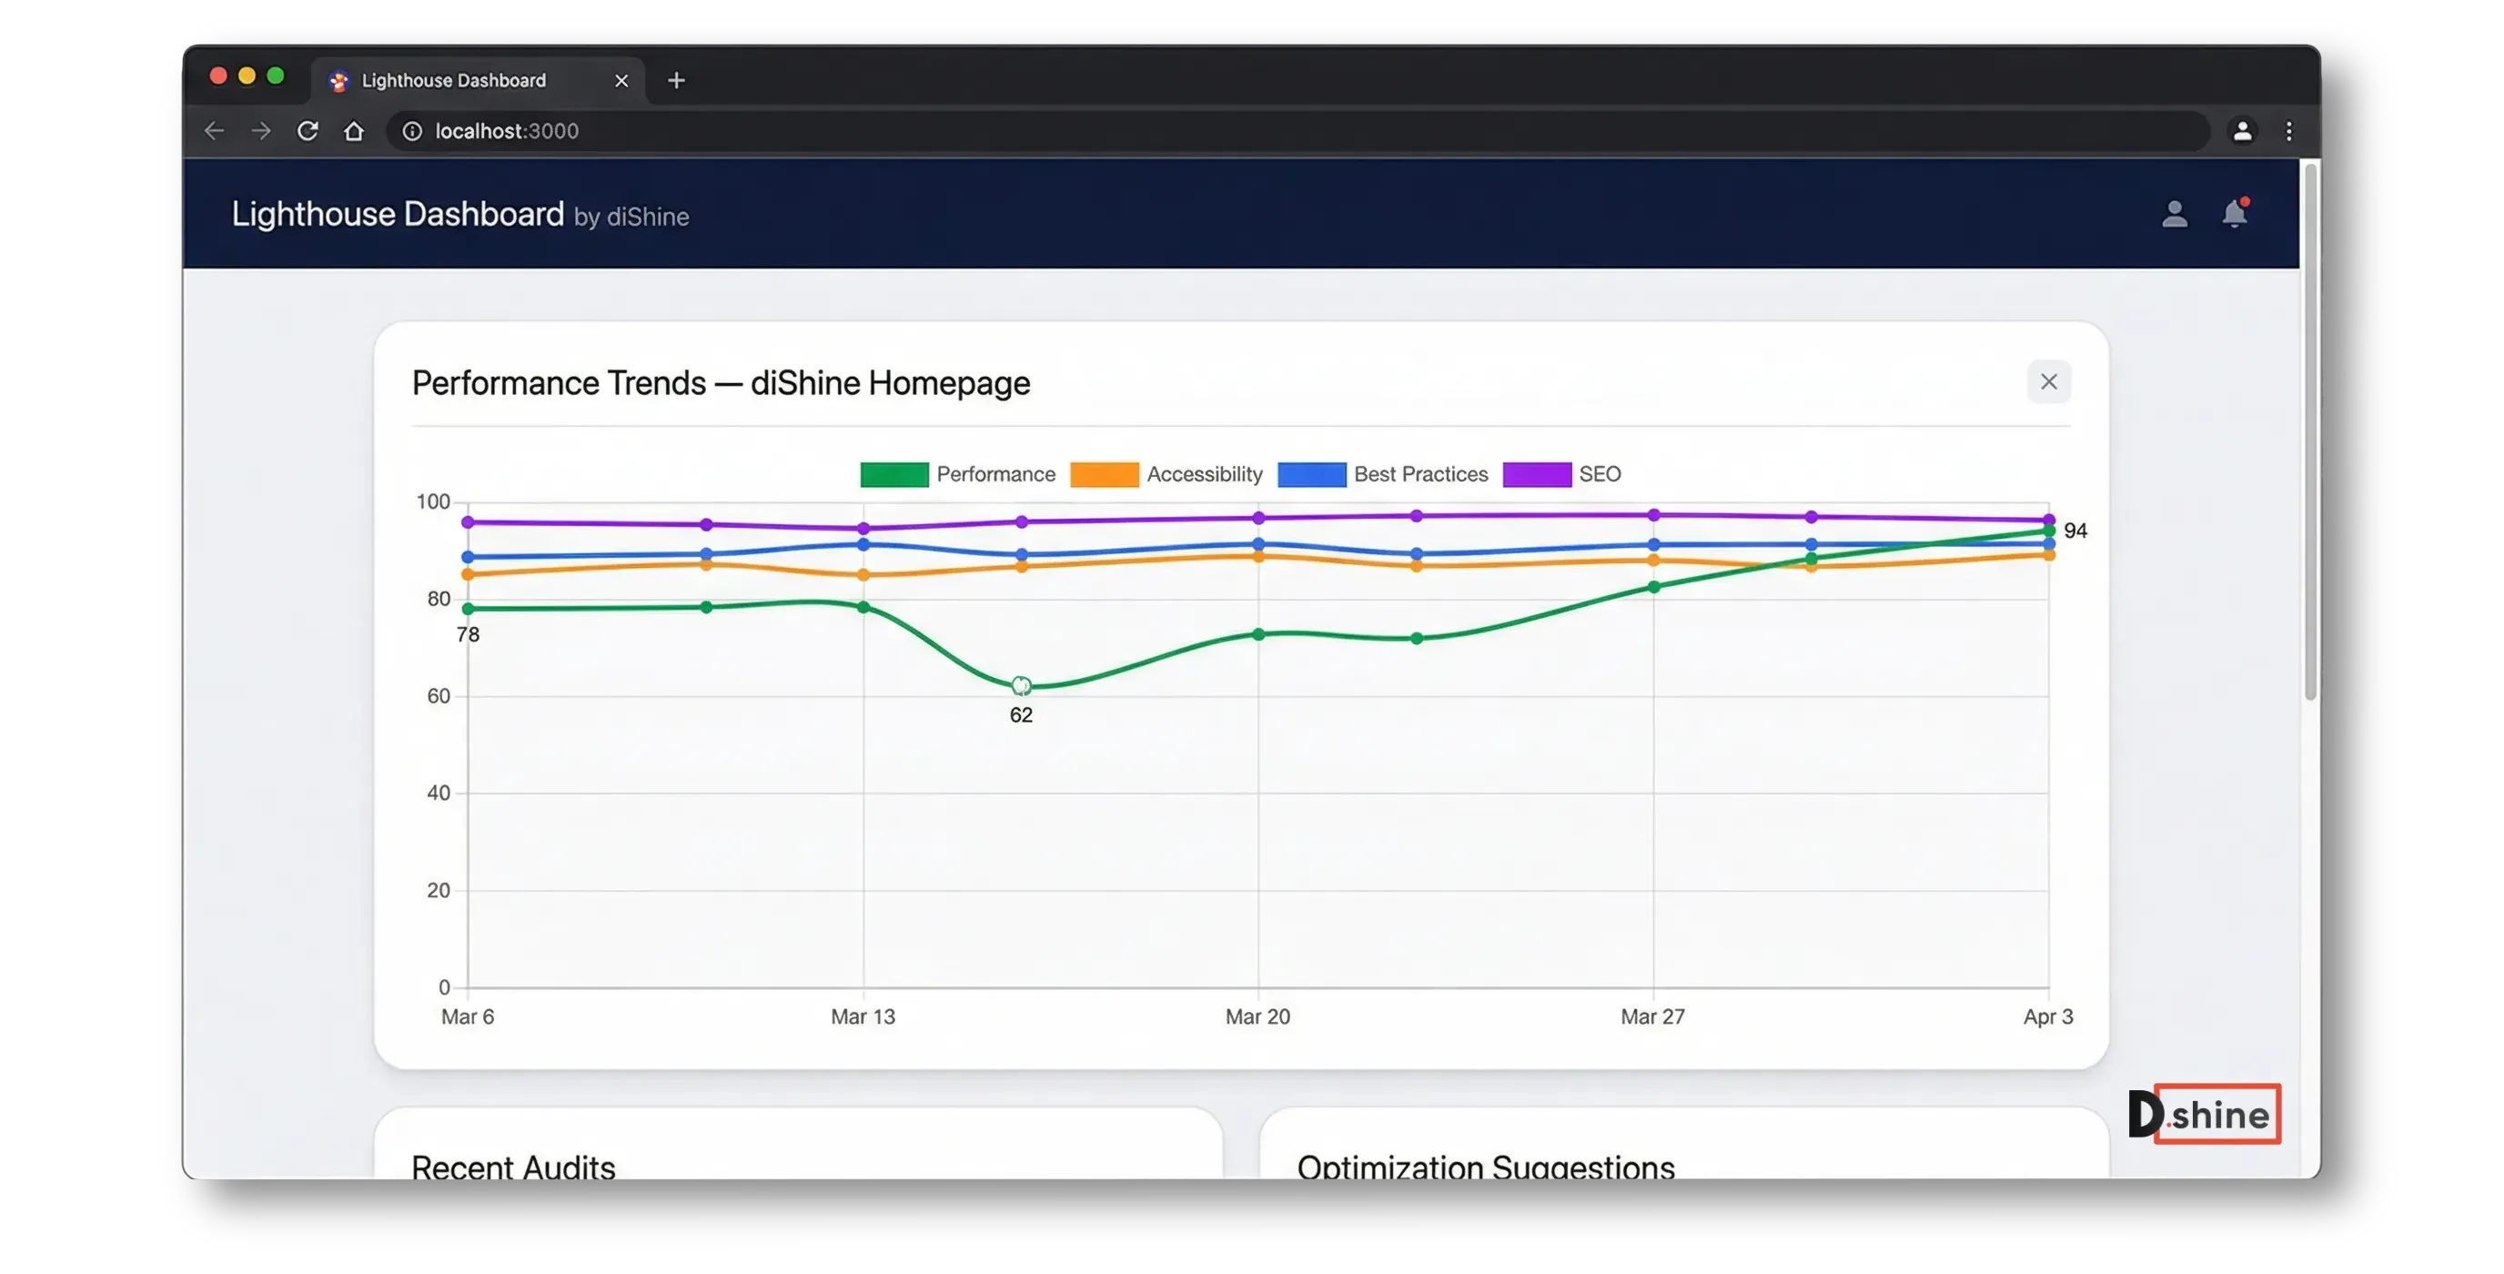Image resolution: width=2504 pixels, height=1274 pixels.
Task: Open the notifications bell
Action: tap(2235, 213)
